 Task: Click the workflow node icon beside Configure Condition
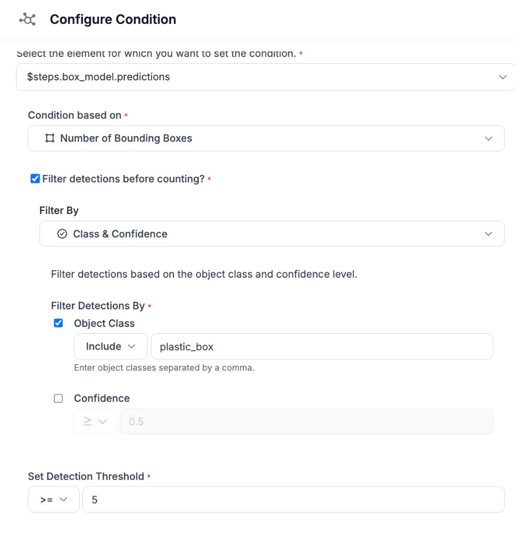coord(27,20)
